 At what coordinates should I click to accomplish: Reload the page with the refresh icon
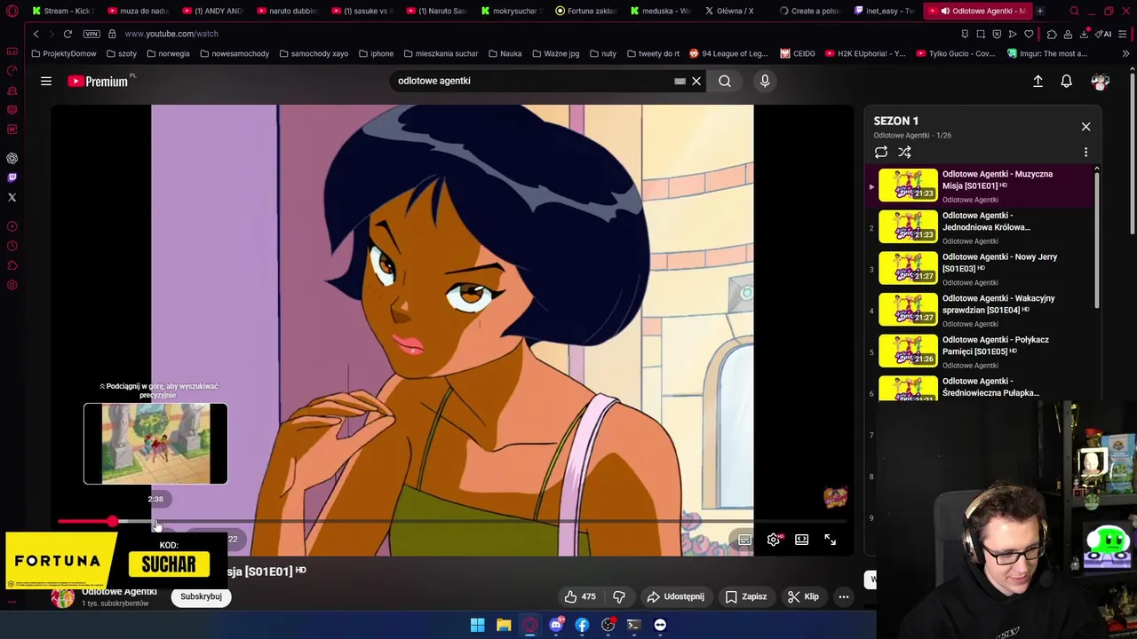68,34
